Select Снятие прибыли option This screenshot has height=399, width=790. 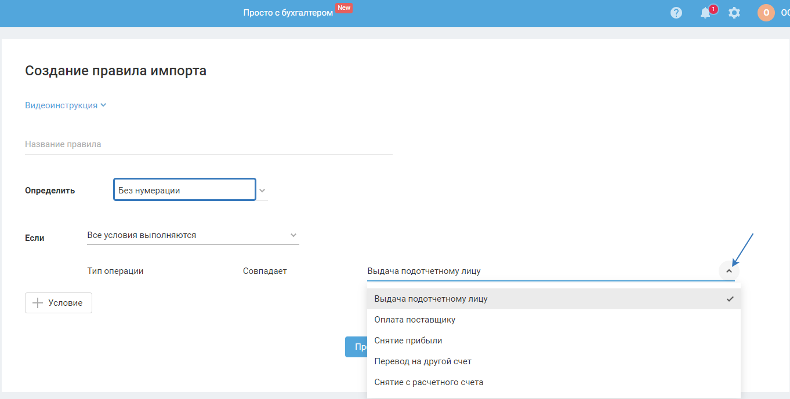point(408,341)
